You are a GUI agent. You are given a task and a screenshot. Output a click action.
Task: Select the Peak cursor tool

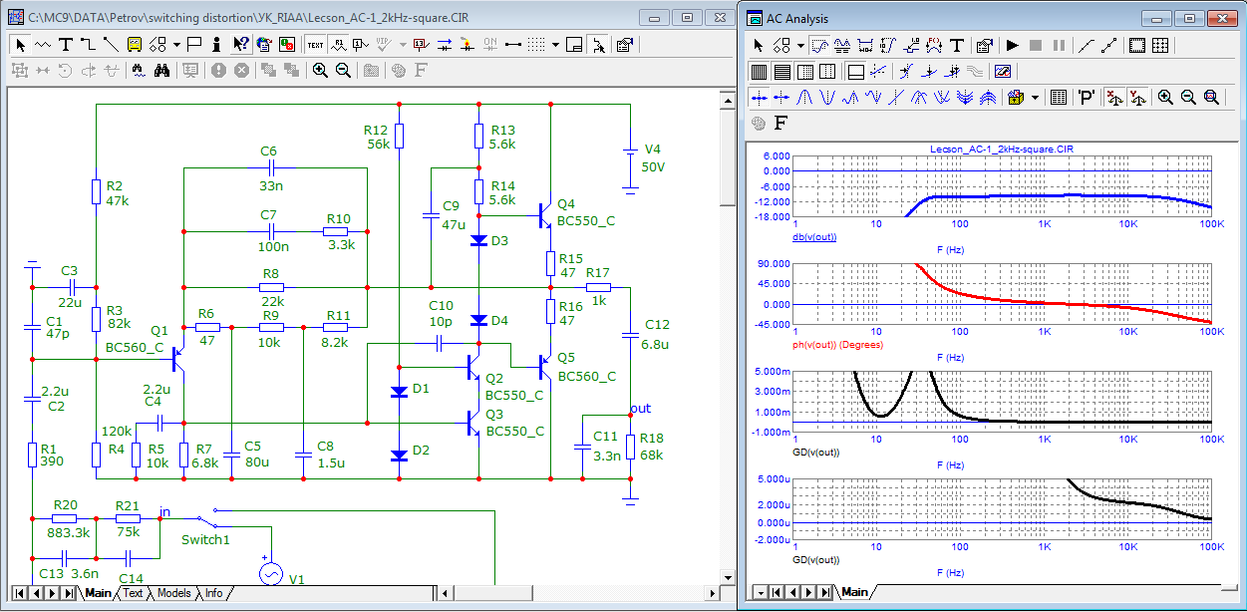coord(806,97)
